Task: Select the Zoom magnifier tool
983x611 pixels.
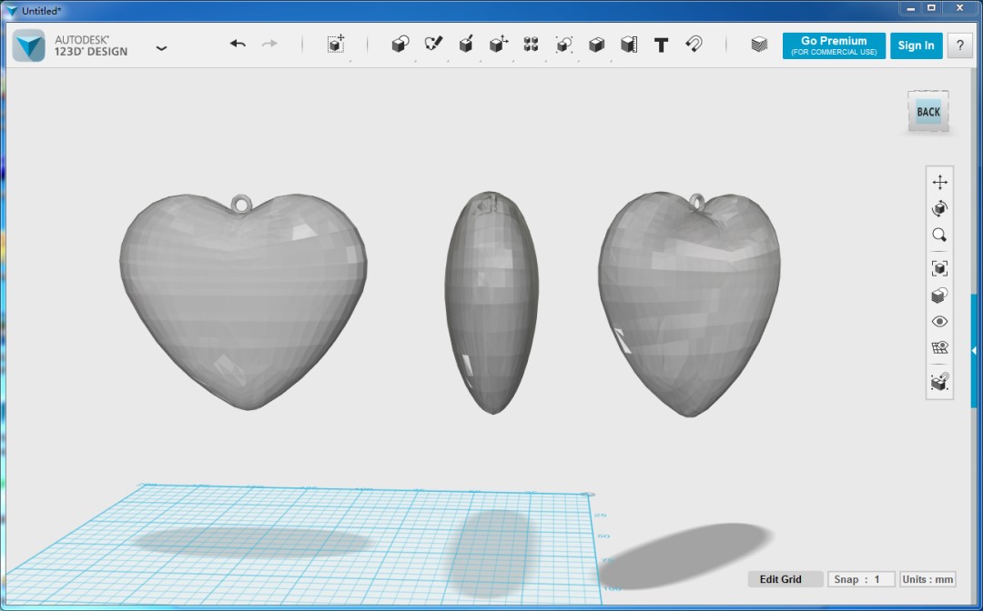Action: coord(939,235)
